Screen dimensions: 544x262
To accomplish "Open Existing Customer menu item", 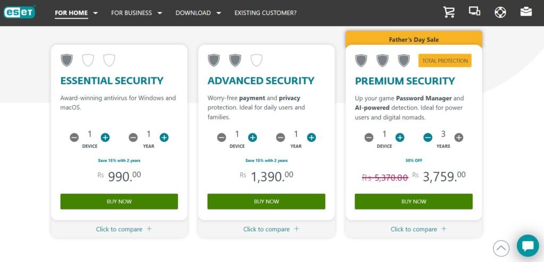I will (x=266, y=13).
